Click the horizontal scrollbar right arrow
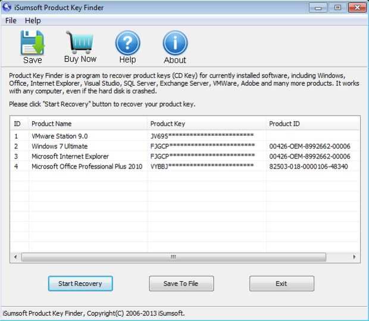The height and width of the screenshot is (321, 369). (x=354, y=257)
